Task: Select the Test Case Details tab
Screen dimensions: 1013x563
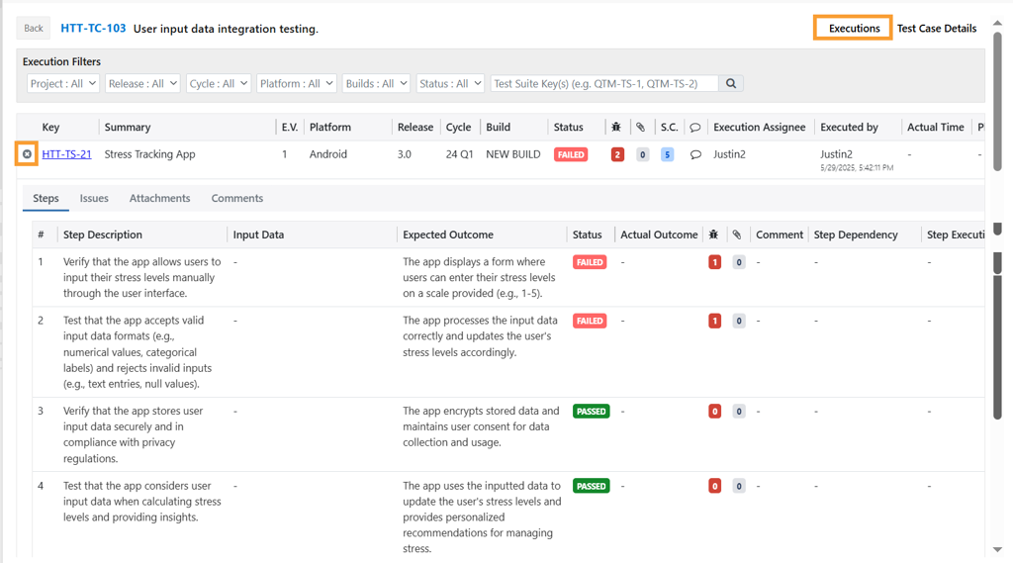Action: click(937, 29)
